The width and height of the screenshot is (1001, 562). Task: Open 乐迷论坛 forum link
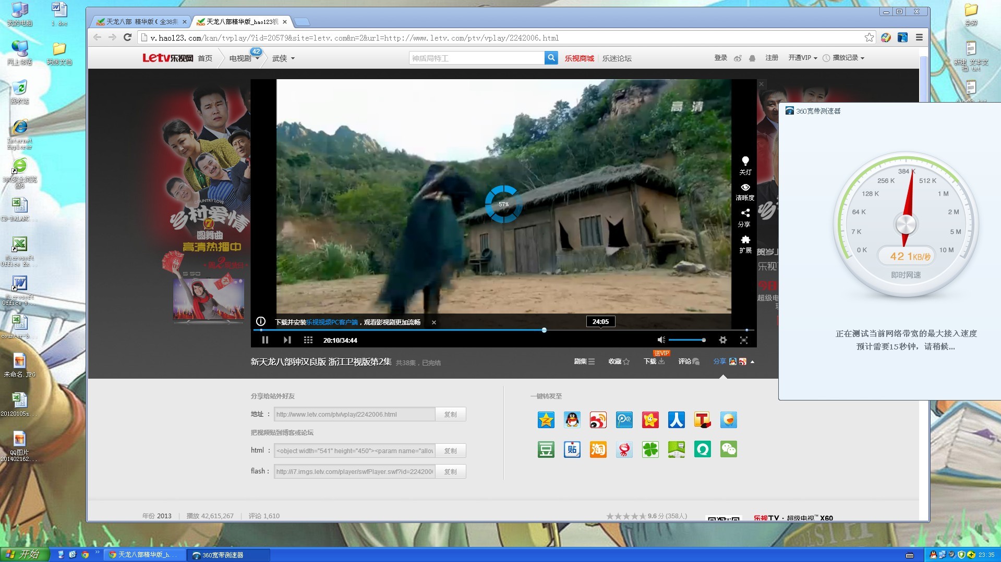617,58
